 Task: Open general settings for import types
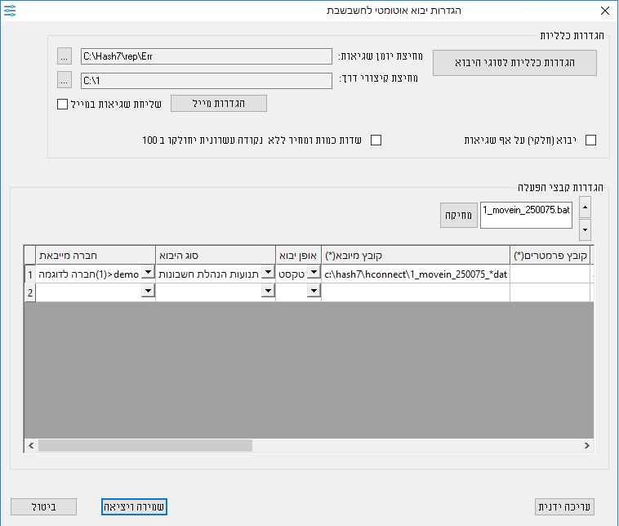[514, 63]
